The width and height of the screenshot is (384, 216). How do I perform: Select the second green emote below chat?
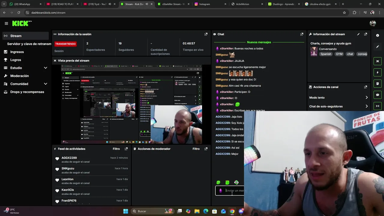(227, 182)
